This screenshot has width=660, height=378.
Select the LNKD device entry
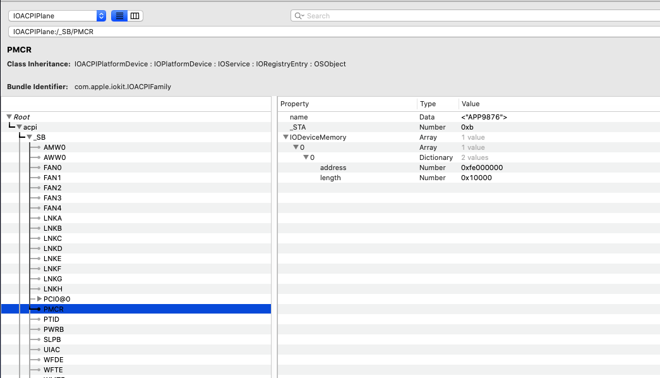point(52,248)
